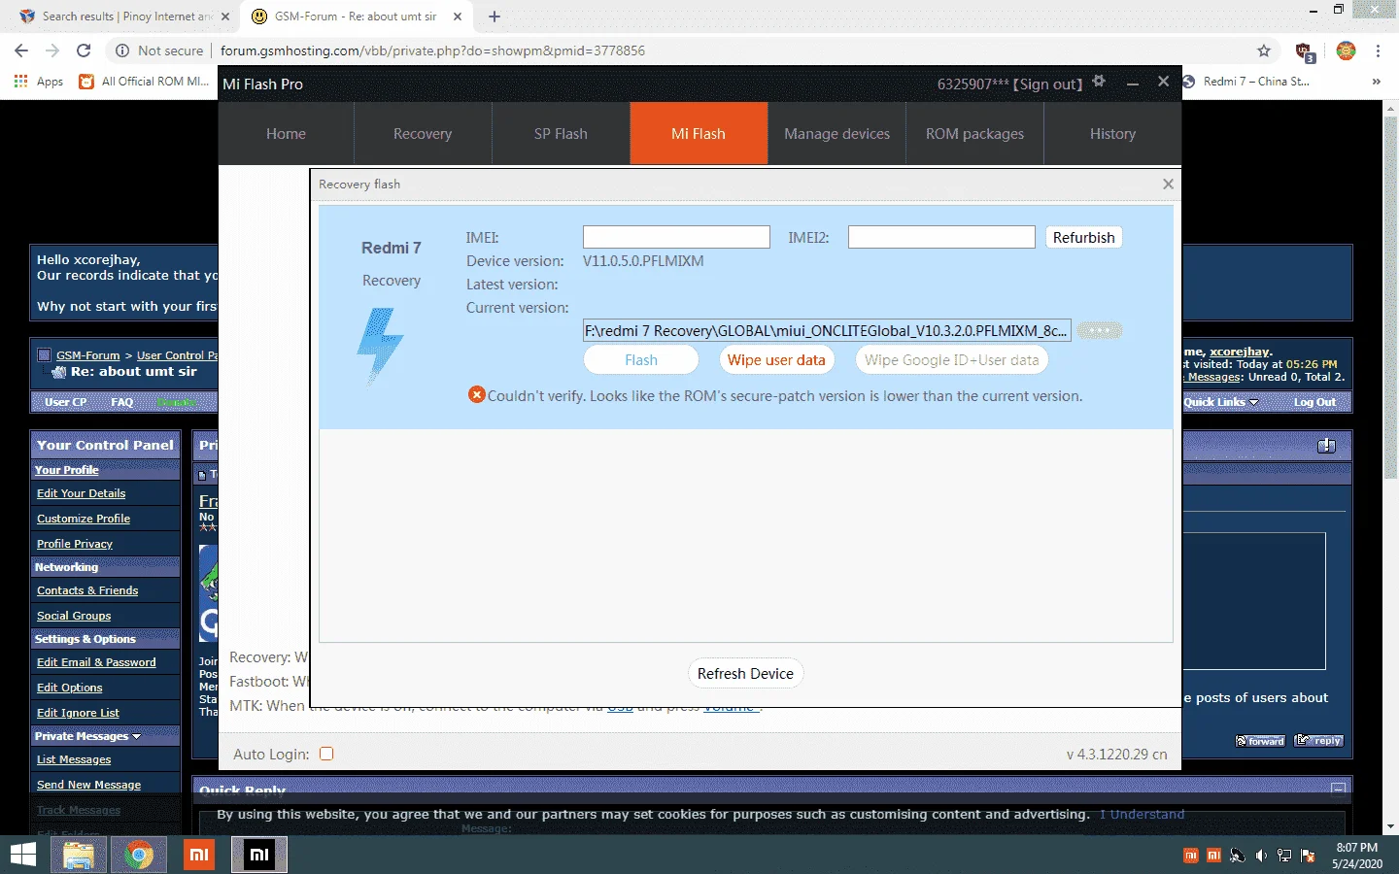Open the Apps bookmarks shortcut
This screenshot has width=1399, height=874.
(39, 82)
